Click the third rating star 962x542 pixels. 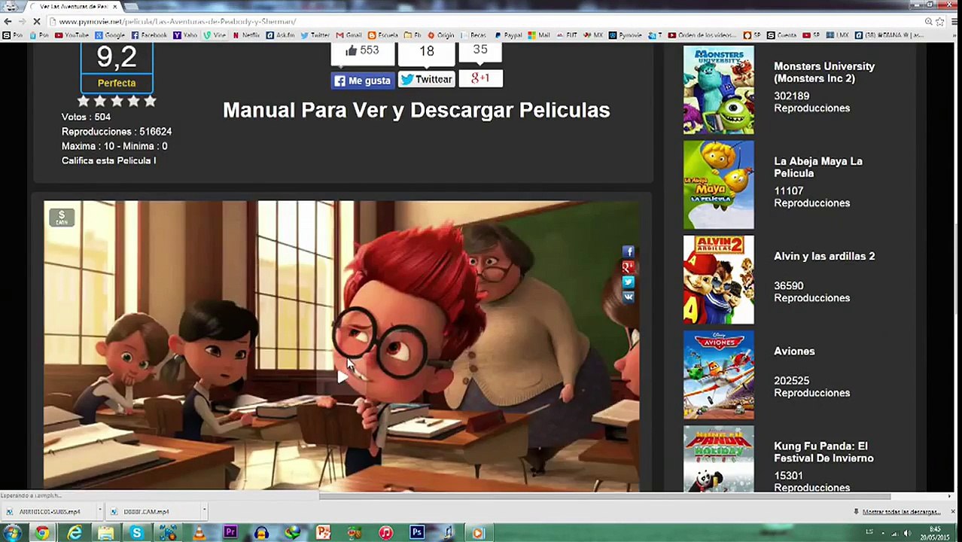point(117,101)
